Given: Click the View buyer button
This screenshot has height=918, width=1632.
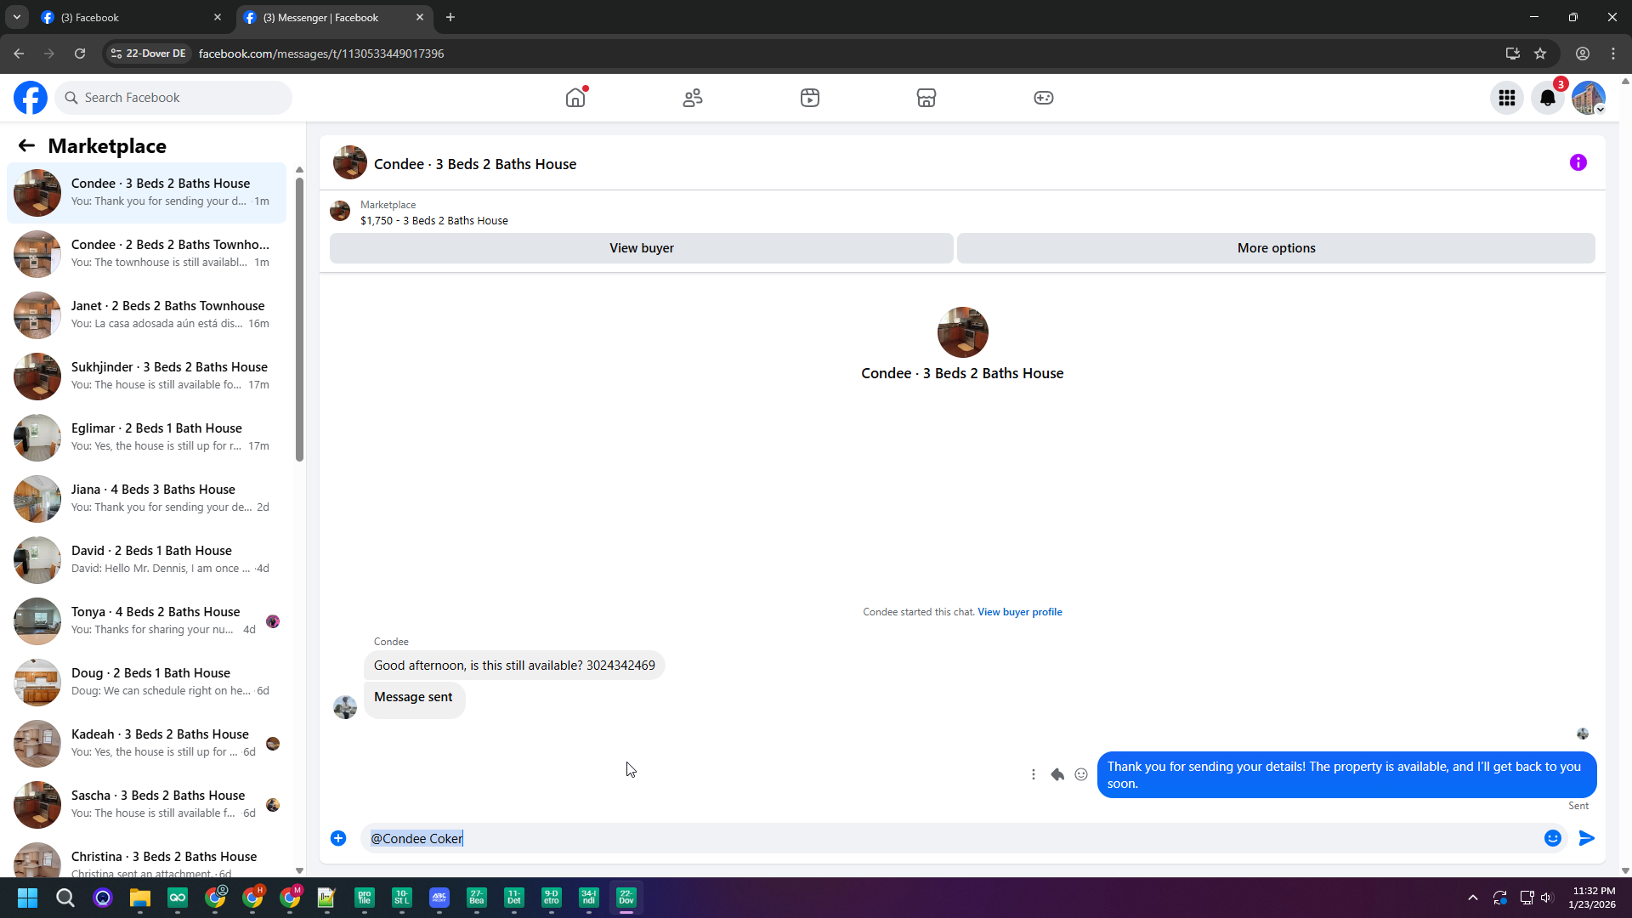Looking at the screenshot, I should (641, 248).
